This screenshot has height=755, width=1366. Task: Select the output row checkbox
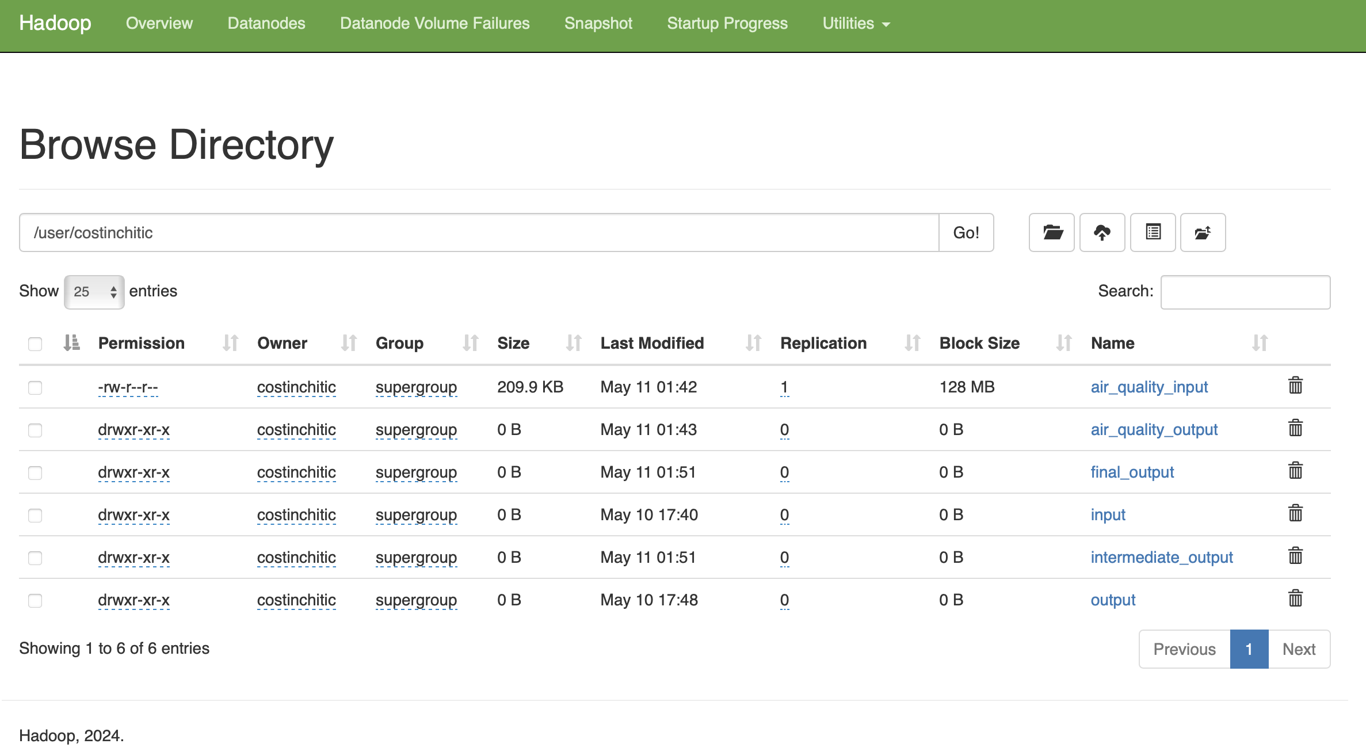[35, 601]
